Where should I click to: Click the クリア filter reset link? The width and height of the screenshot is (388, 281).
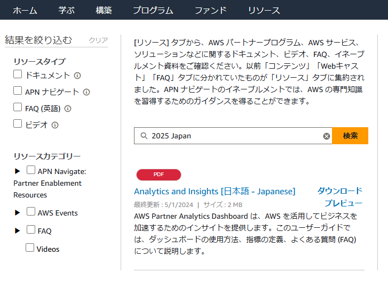[x=98, y=40]
